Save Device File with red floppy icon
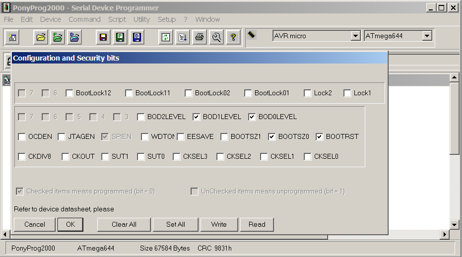This screenshot has height=257, width=462. (103, 37)
